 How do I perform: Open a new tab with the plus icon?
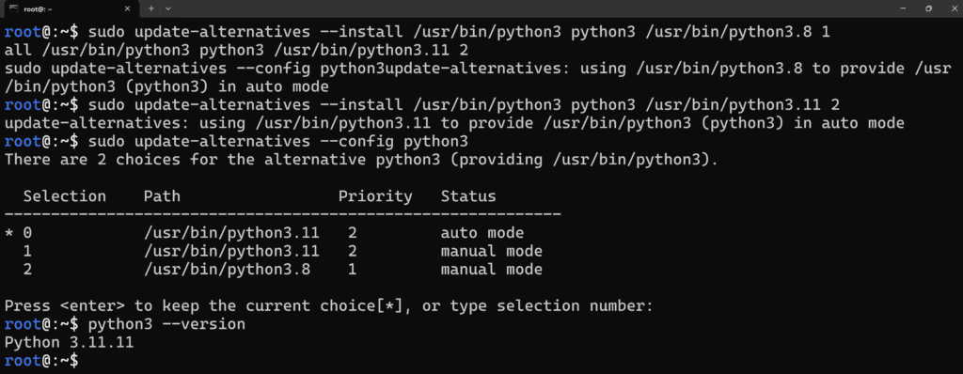tap(151, 8)
